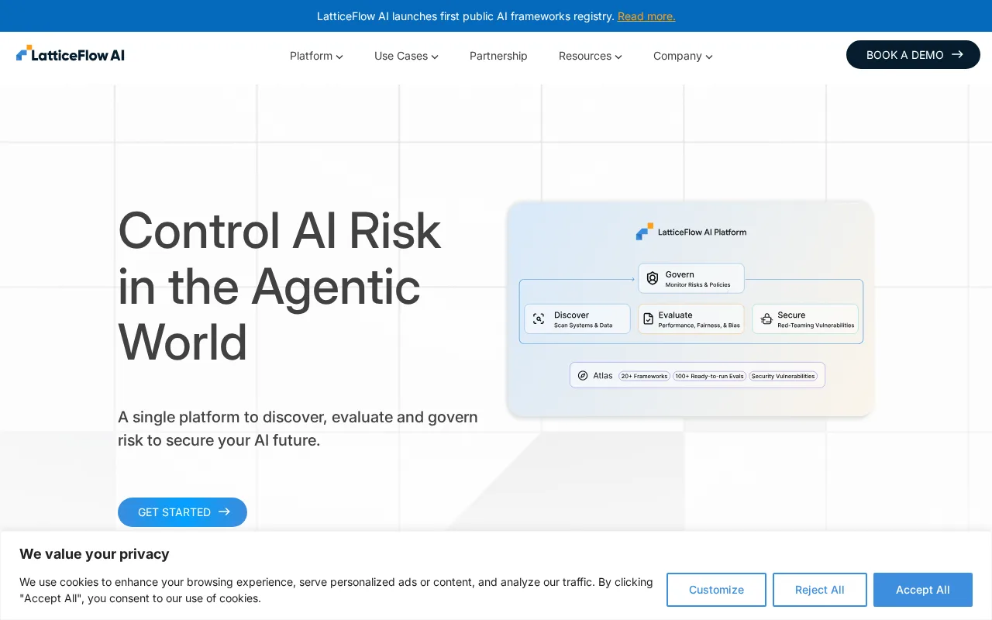Select the 100+ Ready-to-run Evals tag
992x620 pixels.
(x=709, y=376)
